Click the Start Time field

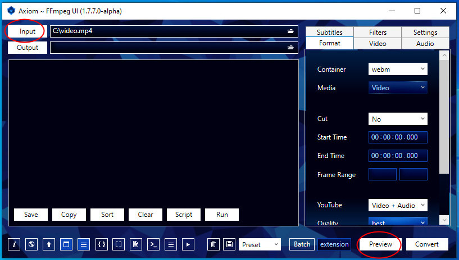398,137
